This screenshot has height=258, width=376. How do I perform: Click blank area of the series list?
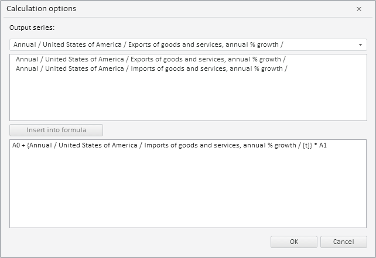point(187,99)
